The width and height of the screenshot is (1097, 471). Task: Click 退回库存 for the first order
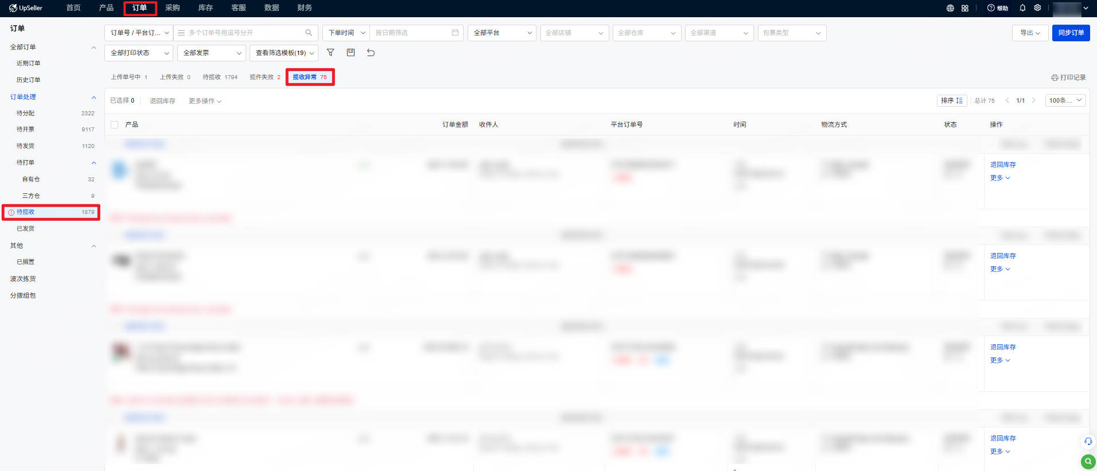(1003, 165)
